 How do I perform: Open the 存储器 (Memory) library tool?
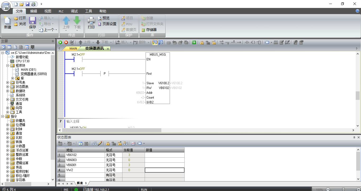(149, 30)
